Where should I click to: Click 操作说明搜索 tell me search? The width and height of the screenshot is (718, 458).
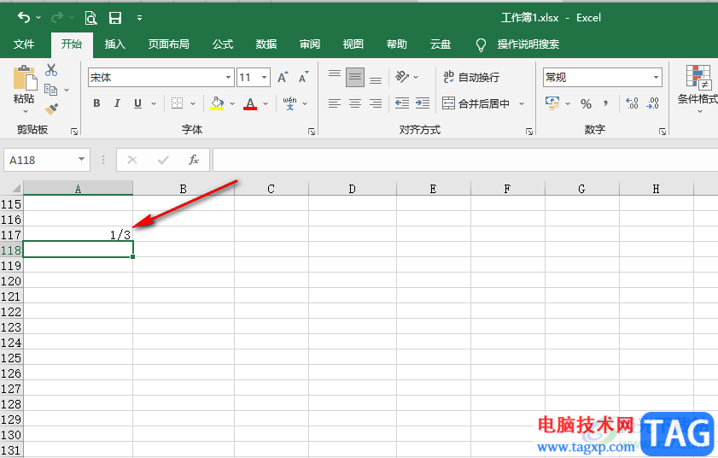(528, 44)
